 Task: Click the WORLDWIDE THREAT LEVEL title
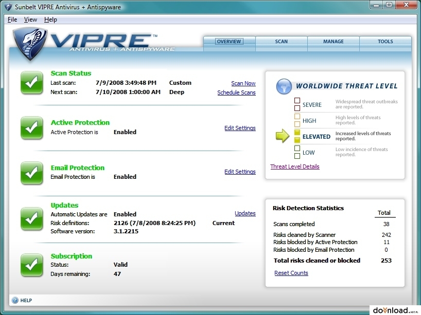coord(346,86)
